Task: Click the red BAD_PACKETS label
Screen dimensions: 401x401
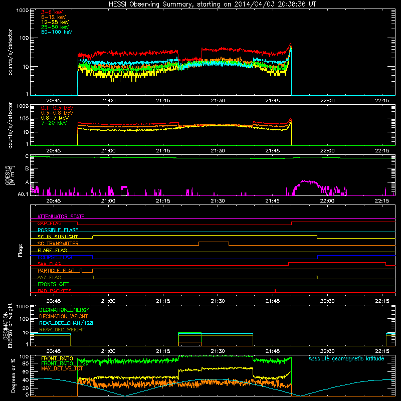Action: pos(55,291)
